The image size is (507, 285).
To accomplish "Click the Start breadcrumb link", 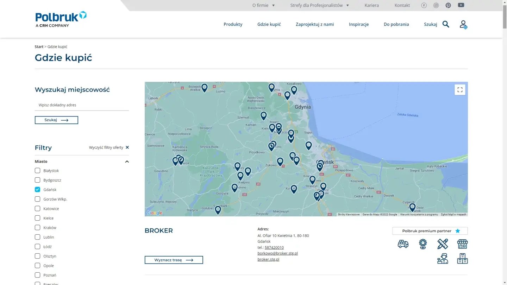I will (39, 47).
